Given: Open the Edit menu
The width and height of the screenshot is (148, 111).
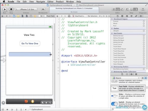Looking at the screenshot, I should pyautogui.click(x=25, y=1).
